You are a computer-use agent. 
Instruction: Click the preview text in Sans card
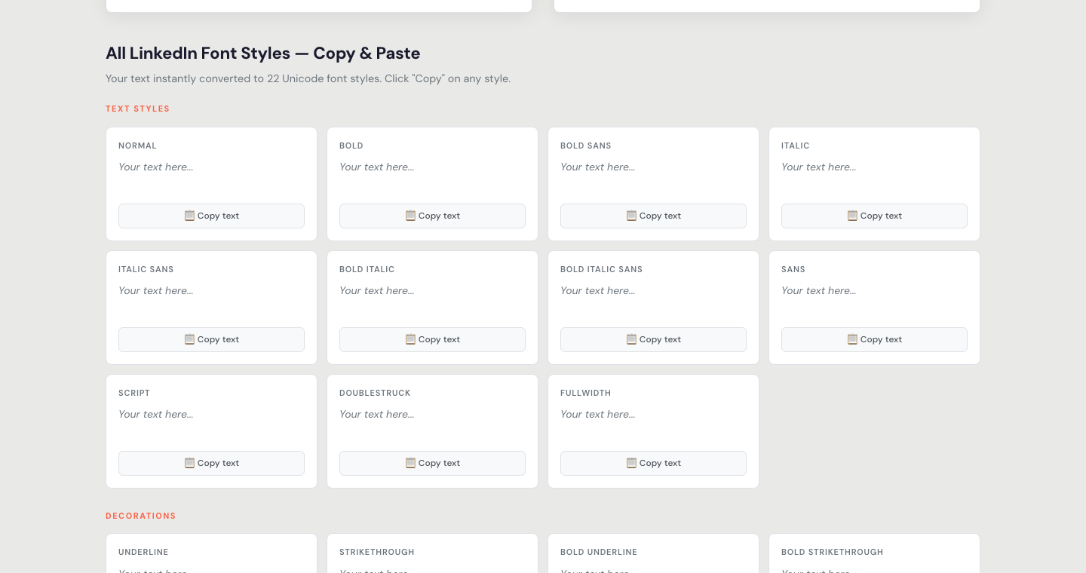click(x=819, y=290)
